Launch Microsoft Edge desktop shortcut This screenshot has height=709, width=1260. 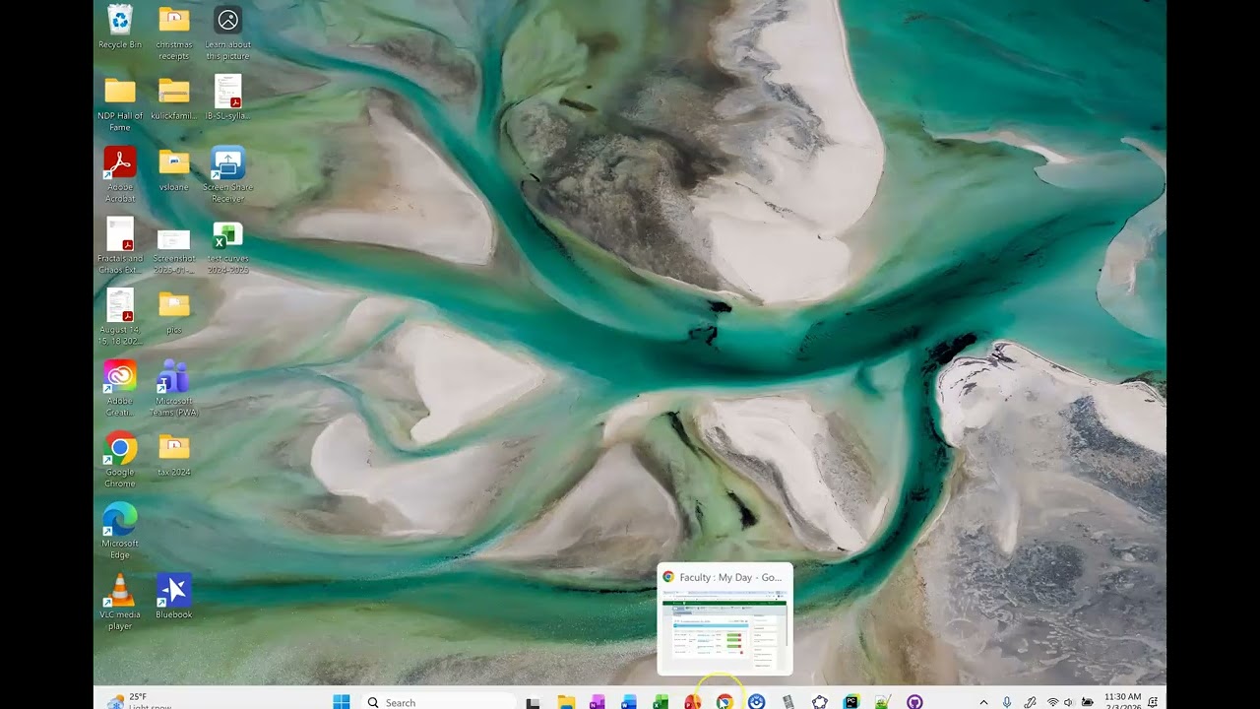click(120, 530)
